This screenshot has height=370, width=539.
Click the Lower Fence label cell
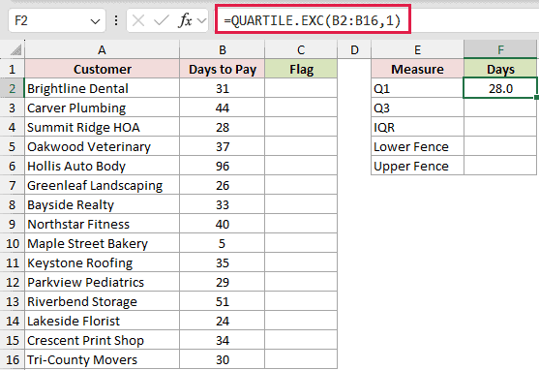417,146
